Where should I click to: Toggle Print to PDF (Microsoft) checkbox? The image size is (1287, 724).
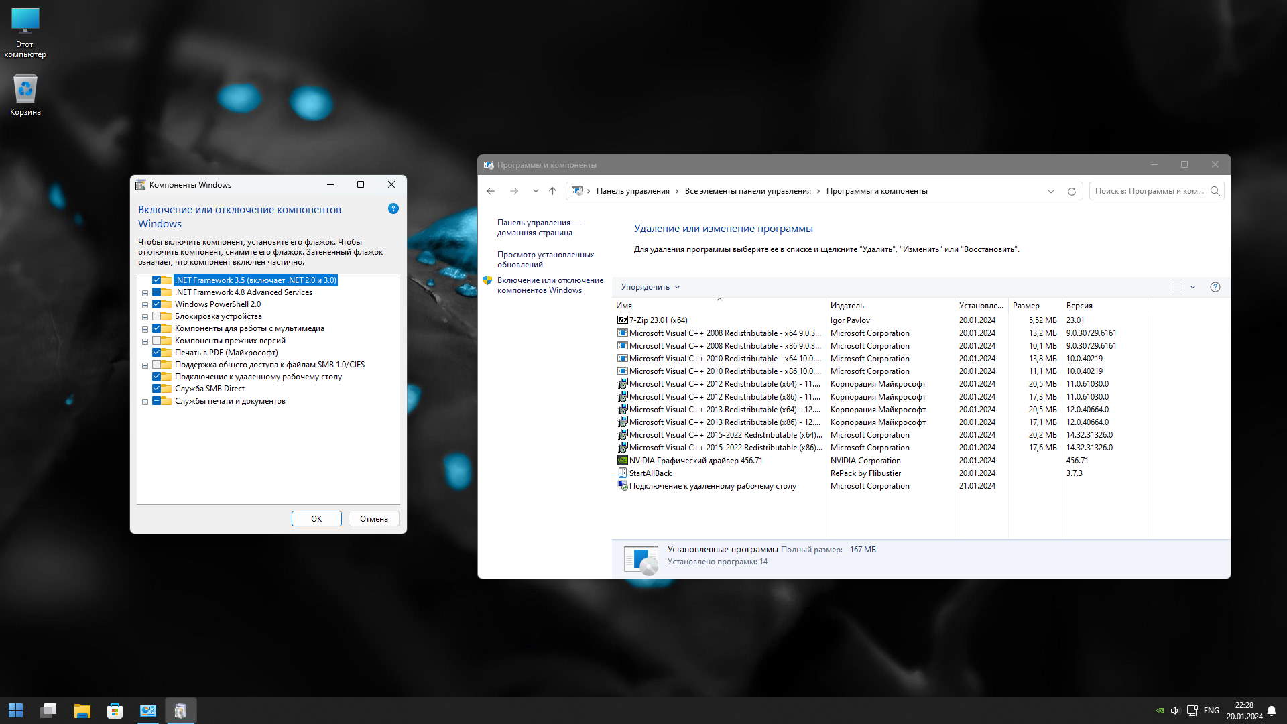pos(157,353)
